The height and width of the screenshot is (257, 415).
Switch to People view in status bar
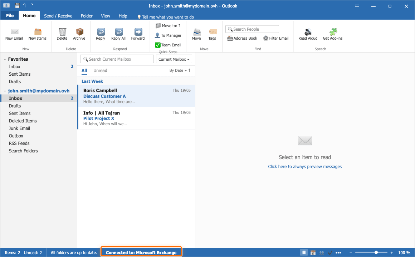(322, 252)
